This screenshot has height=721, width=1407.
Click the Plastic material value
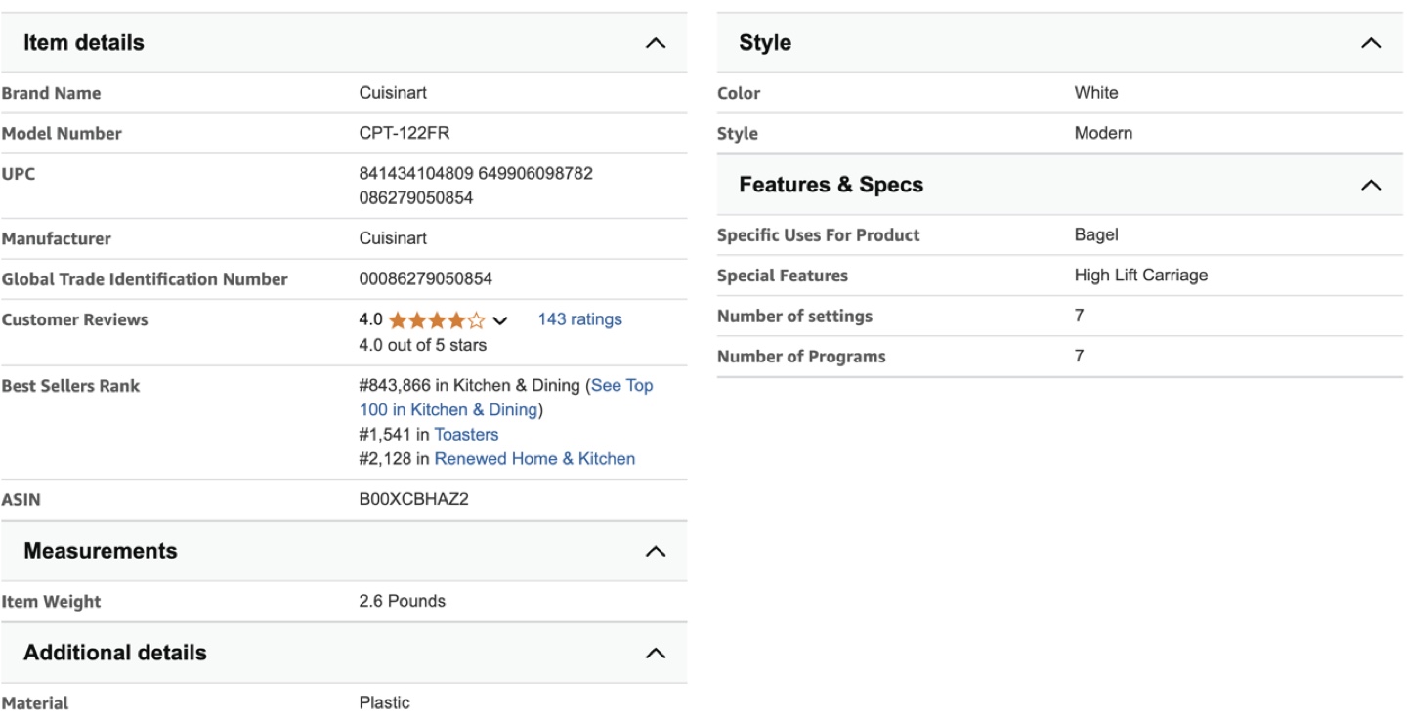(385, 703)
